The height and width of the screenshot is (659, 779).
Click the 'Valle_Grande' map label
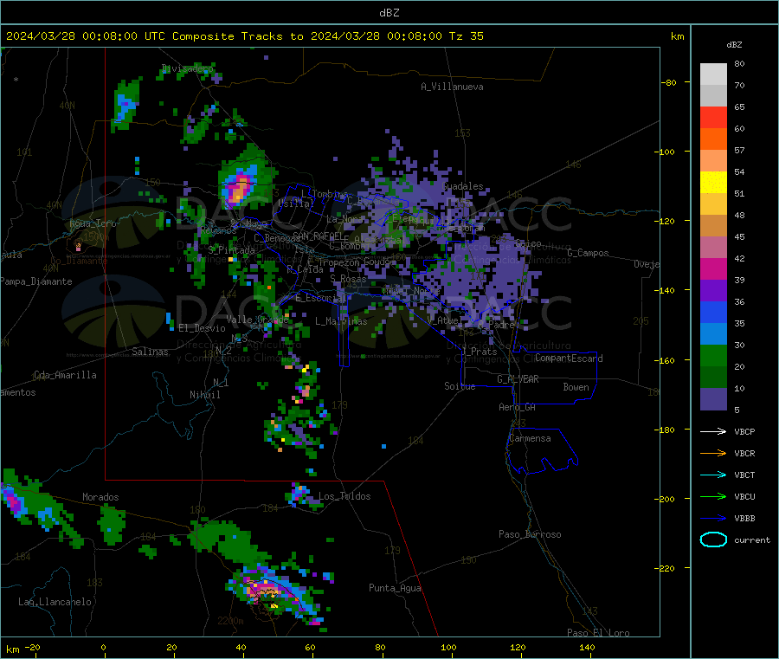point(257,320)
